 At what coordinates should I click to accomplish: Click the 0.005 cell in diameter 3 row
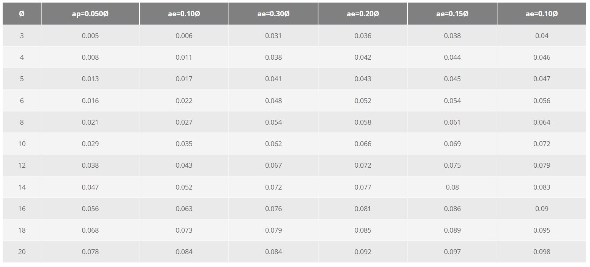pos(90,36)
